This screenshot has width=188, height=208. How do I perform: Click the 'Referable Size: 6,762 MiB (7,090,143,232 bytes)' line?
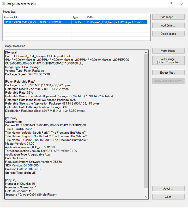coord(37,89)
